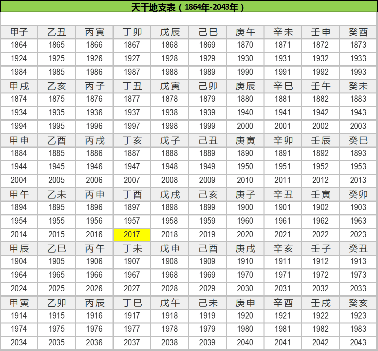Select the 丁丑 header cell
This screenshot has height=351, width=378.
[x=132, y=86]
